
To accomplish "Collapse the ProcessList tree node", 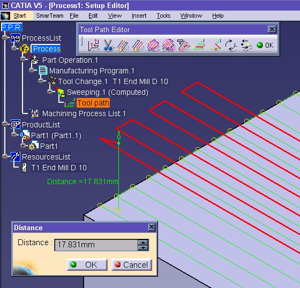I will click(x=5, y=37).
